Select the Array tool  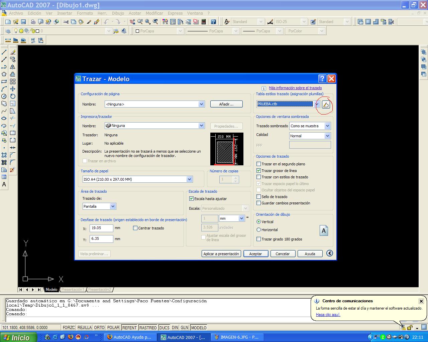pyautogui.click(x=13, y=81)
